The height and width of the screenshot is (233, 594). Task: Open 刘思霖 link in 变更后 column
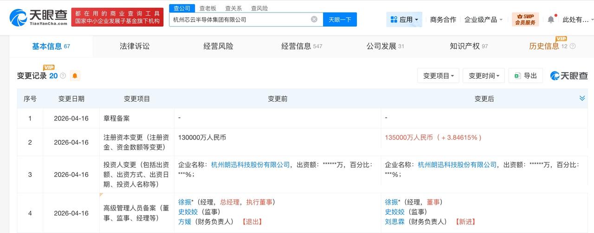tap(394, 222)
